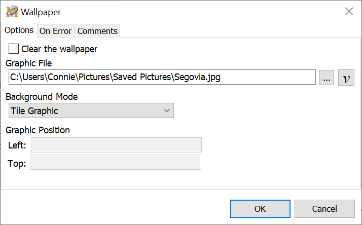Click the Left position input field

point(116,145)
